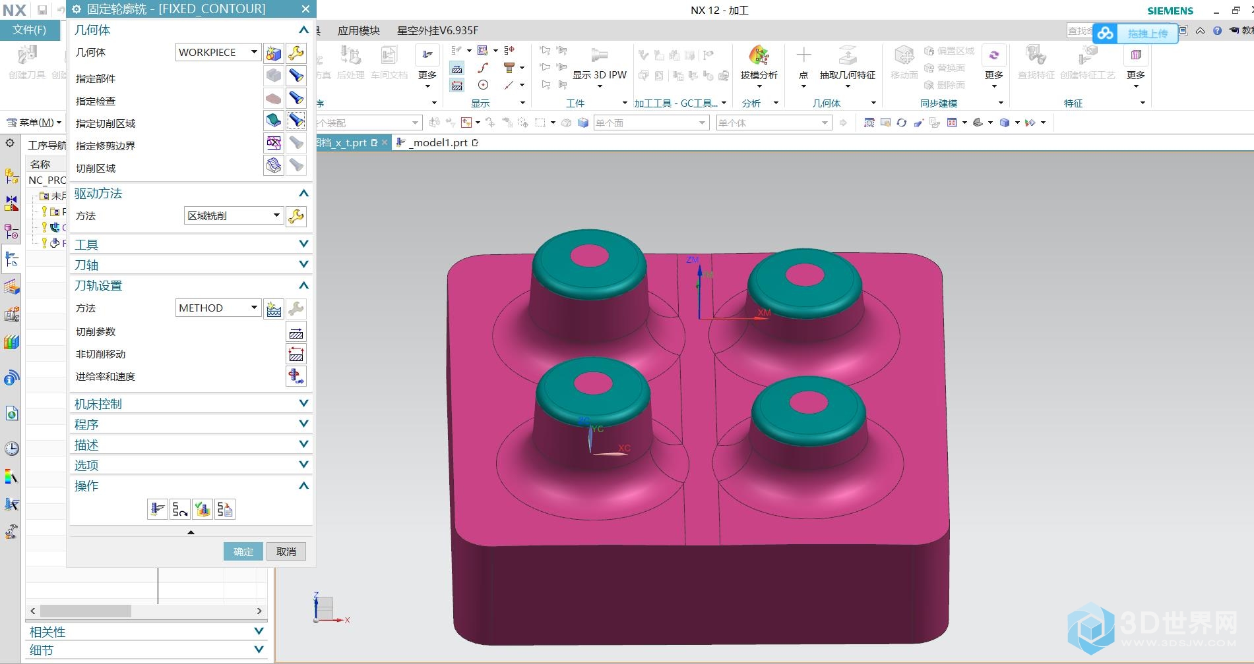Viewport: 1254px width, 664px height.
Task: Open the 单个面 selection filter dropdown
Action: click(651, 123)
